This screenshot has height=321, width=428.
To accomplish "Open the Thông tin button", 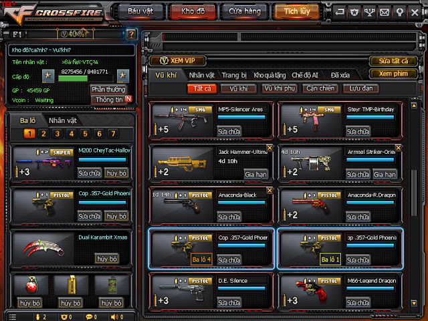I will click(x=109, y=100).
